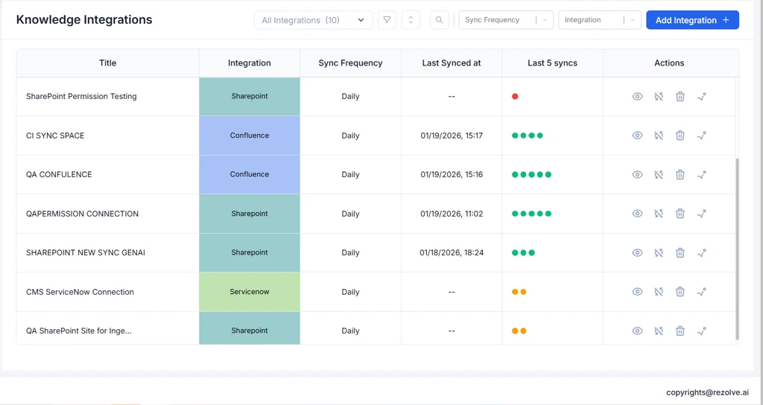Viewport: 763px width, 405px height.
Task: Open the Integration filter dropdown
Action: pyautogui.click(x=599, y=20)
